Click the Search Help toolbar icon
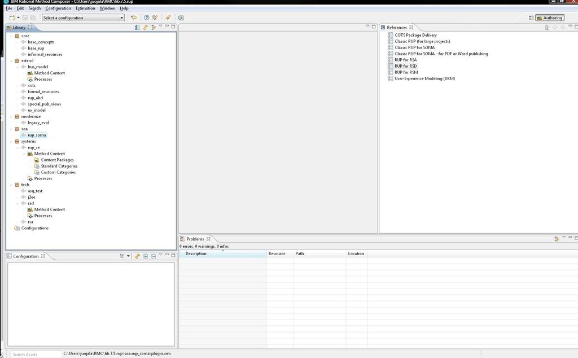This screenshot has width=578, height=358. (155, 18)
